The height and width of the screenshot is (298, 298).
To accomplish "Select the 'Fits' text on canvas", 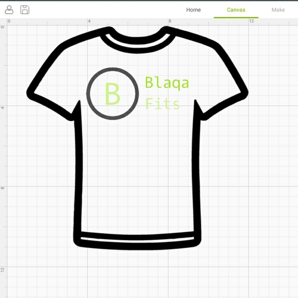I will coord(162,103).
